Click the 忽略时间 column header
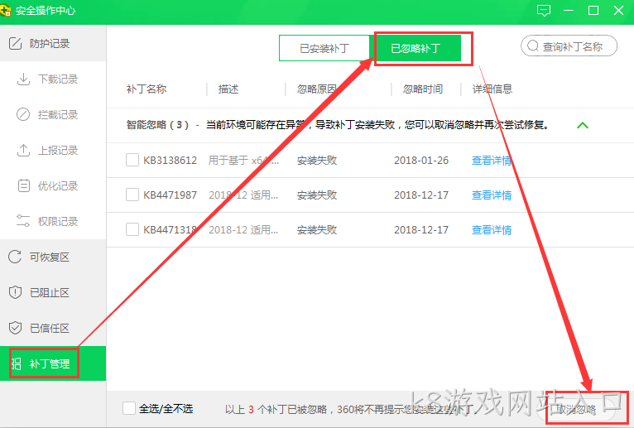 (423, 89)
